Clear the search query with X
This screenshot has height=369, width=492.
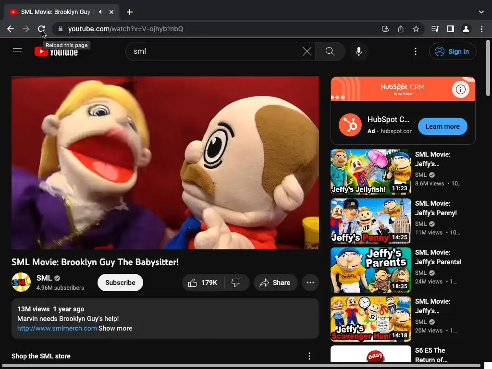[307, 51]
